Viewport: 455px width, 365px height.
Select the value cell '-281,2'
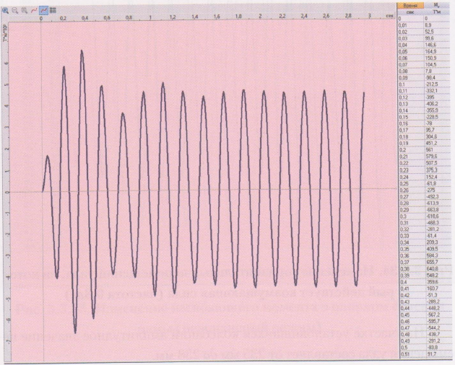(x=437, y=229)
